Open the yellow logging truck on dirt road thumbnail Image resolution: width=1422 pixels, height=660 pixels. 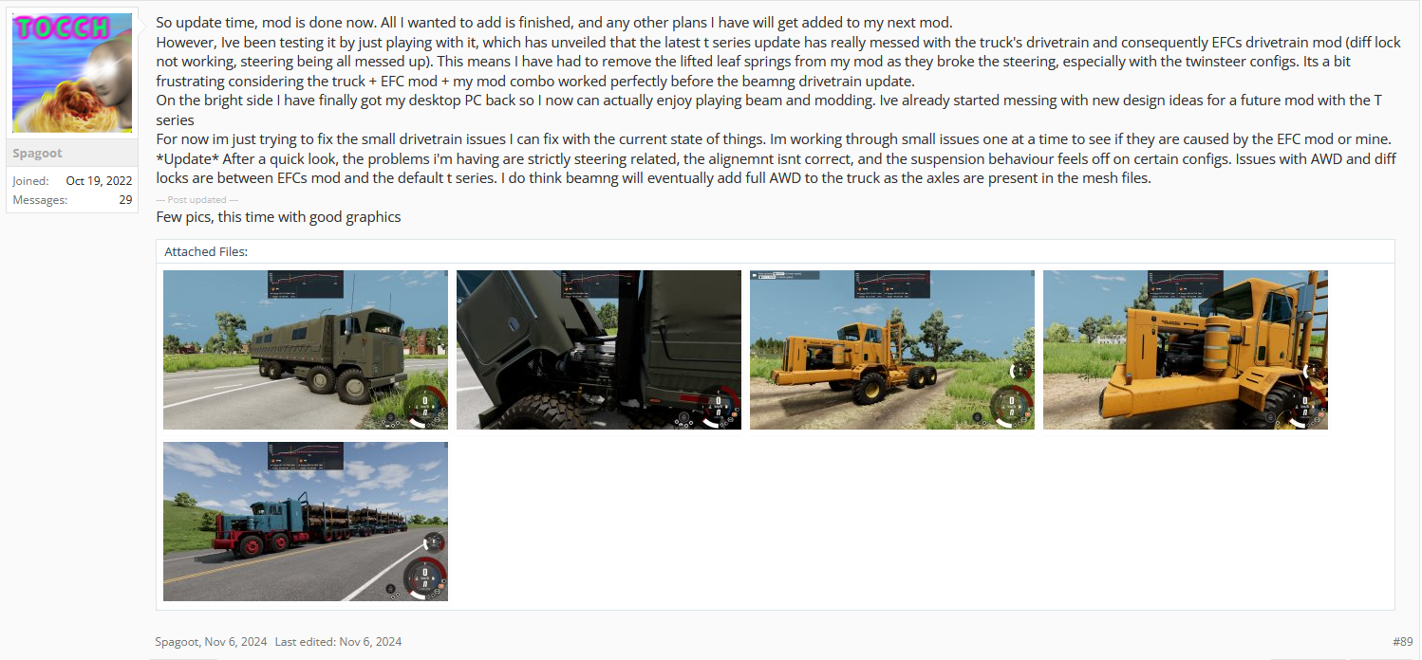coord(892,350)
